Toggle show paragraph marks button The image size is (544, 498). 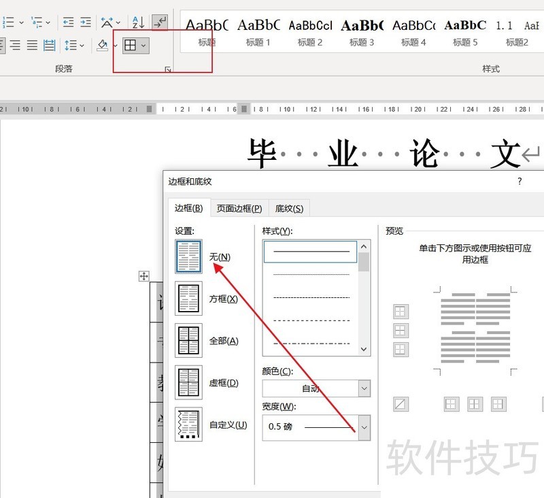(160, 22)
